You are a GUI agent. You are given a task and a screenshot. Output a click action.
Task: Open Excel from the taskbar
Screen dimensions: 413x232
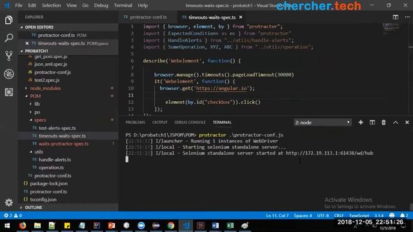[x=230, y=226]
